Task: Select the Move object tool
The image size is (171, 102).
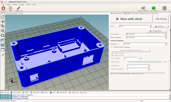Action: pos(3,26)
